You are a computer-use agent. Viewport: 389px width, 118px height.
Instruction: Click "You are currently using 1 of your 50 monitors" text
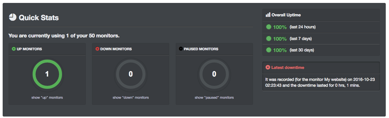[x=64, y=36]
